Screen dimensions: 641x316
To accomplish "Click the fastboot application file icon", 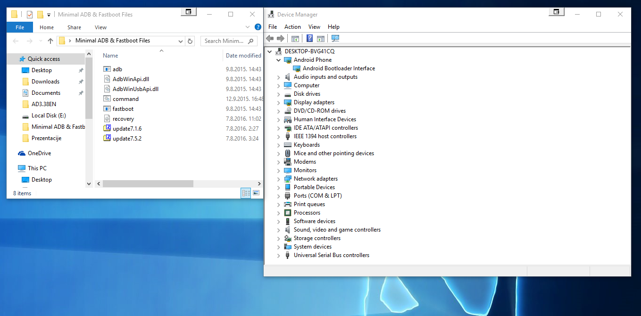I will 107,109.
